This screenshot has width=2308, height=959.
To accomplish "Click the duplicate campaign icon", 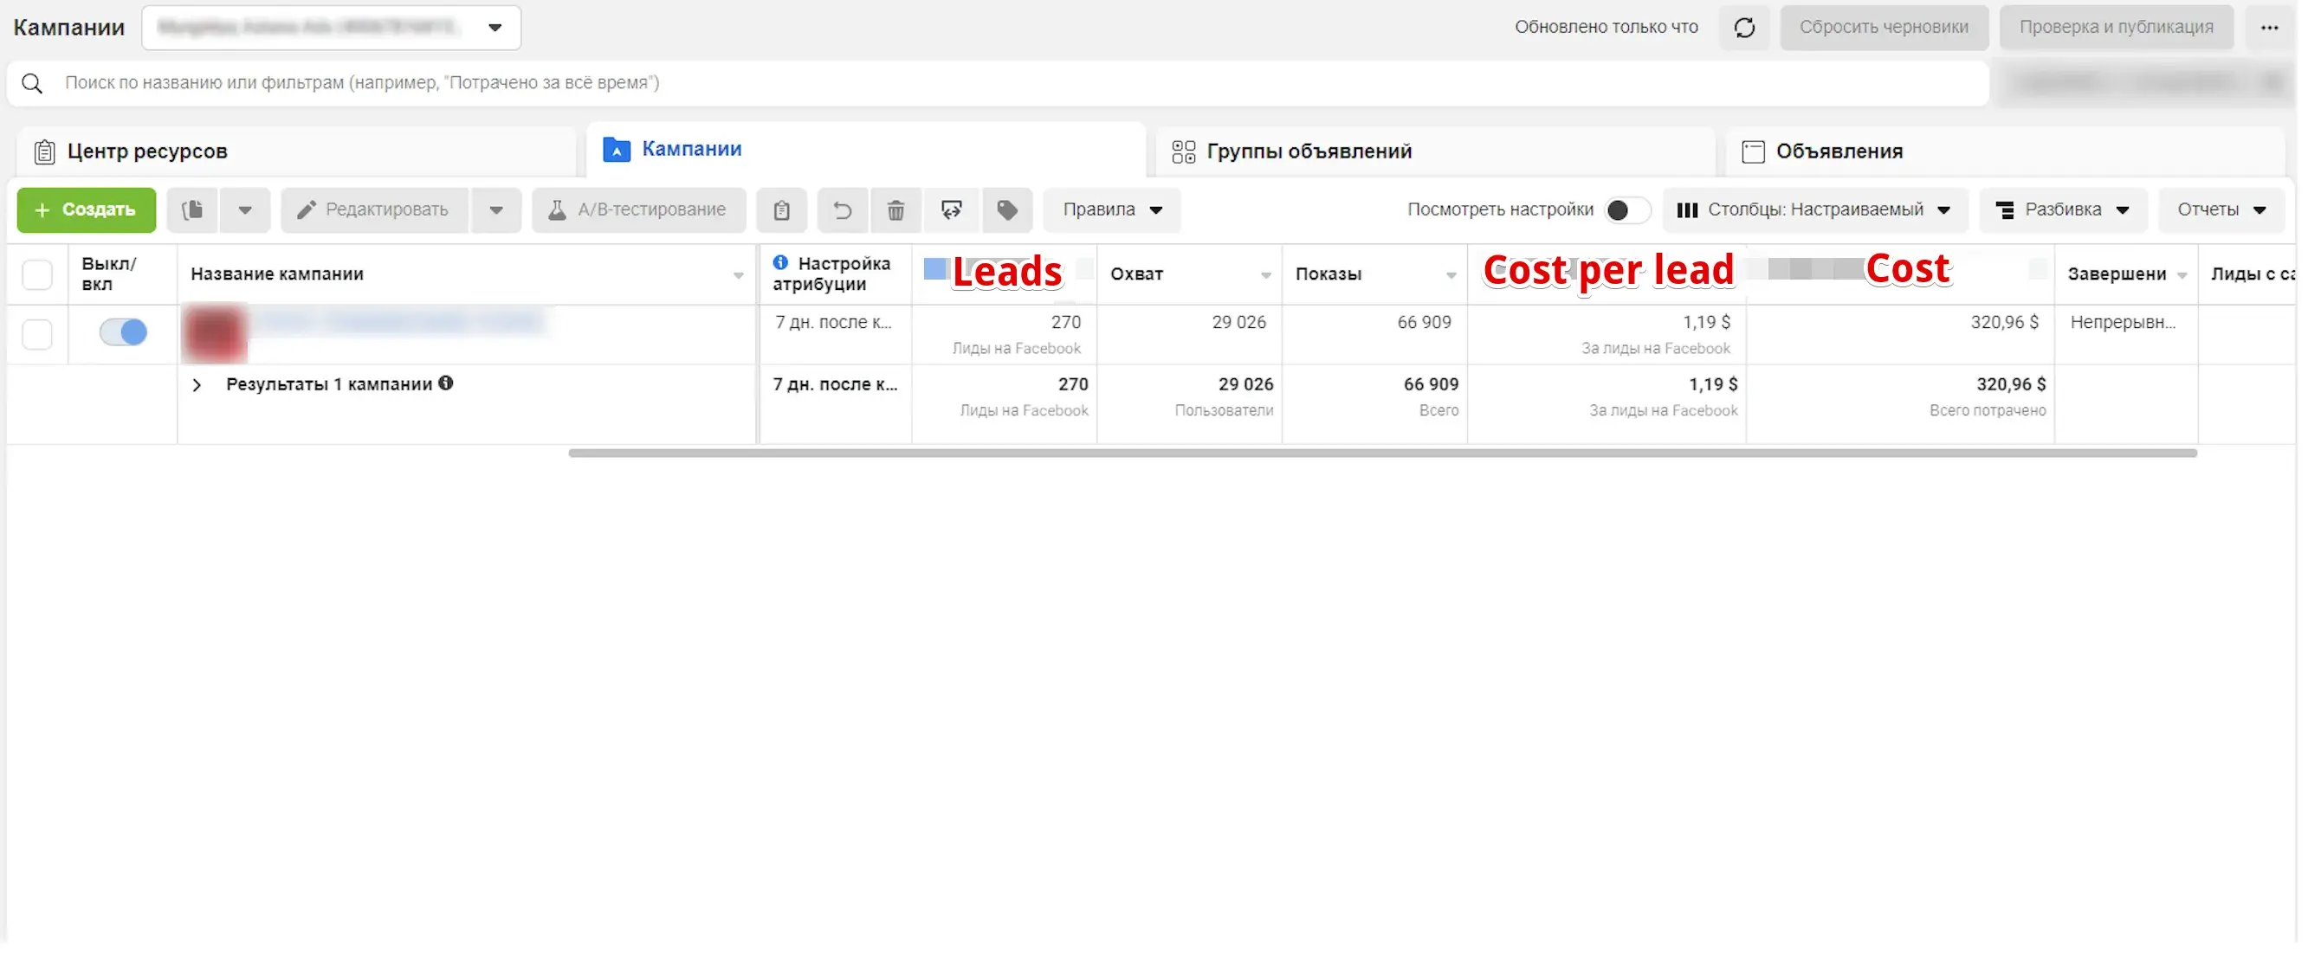I will point(192,209).
